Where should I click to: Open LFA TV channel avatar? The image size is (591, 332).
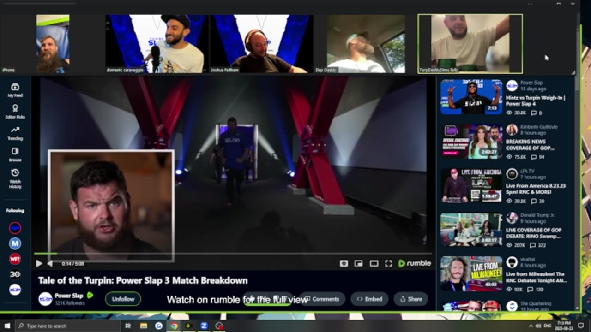[x=512, y=174]
